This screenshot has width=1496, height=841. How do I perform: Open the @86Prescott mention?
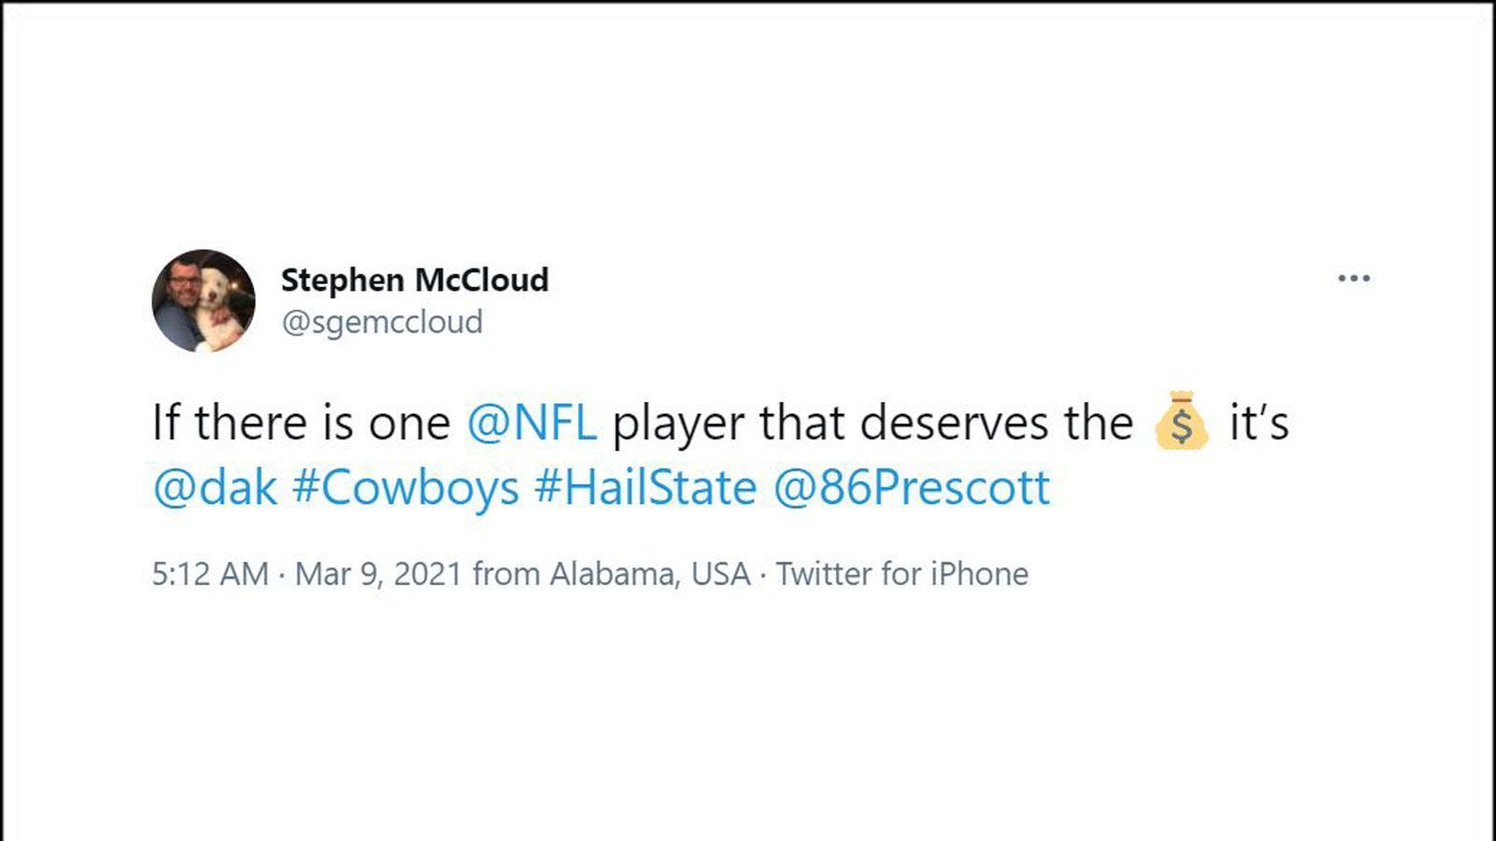(x=912, y=488)
